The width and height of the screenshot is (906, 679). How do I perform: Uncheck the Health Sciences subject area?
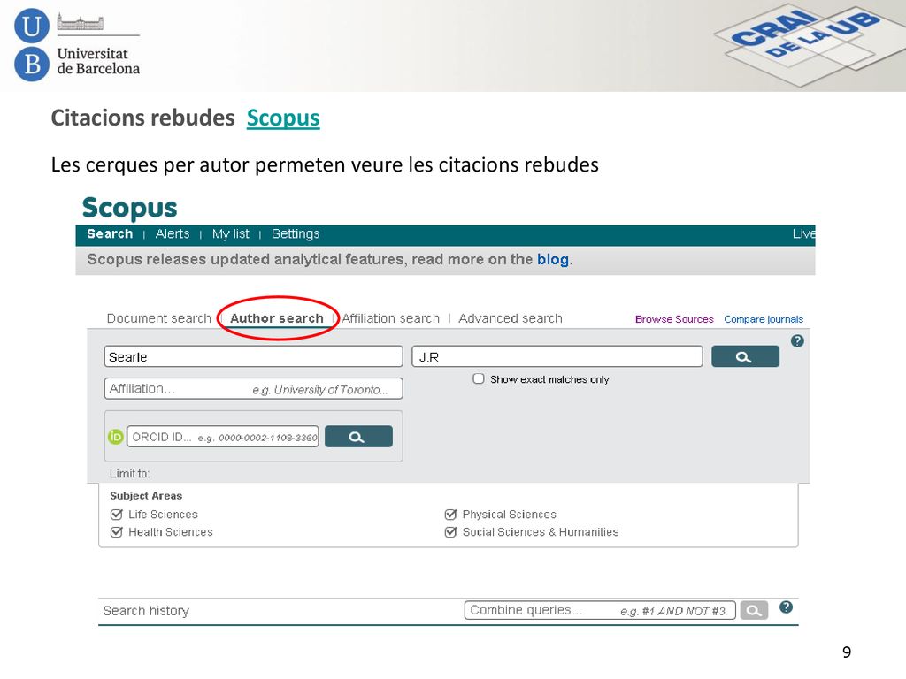116,531
